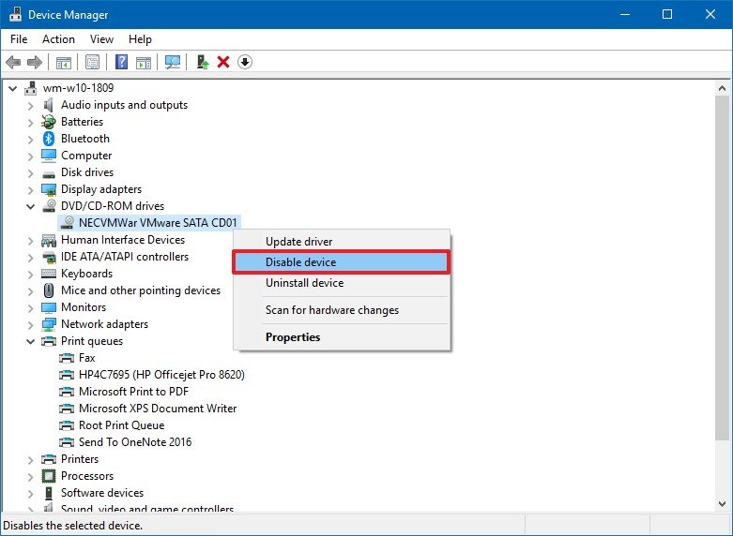Click the Forward arrow toolbar icon

click(35, 62)
